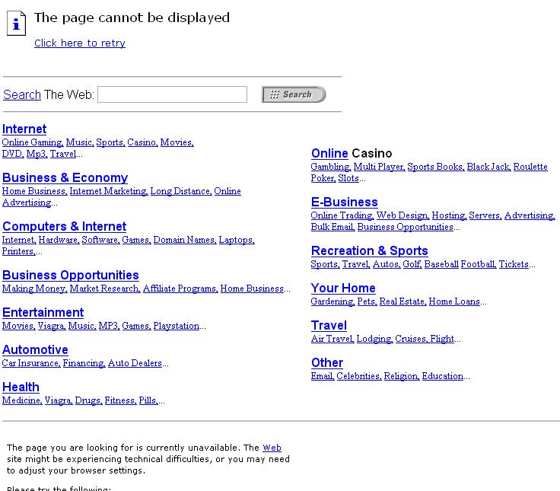The width and height of the screenshot is (560, 491).
Task: Open the underlined Search link
Action: tap(22, 94)
